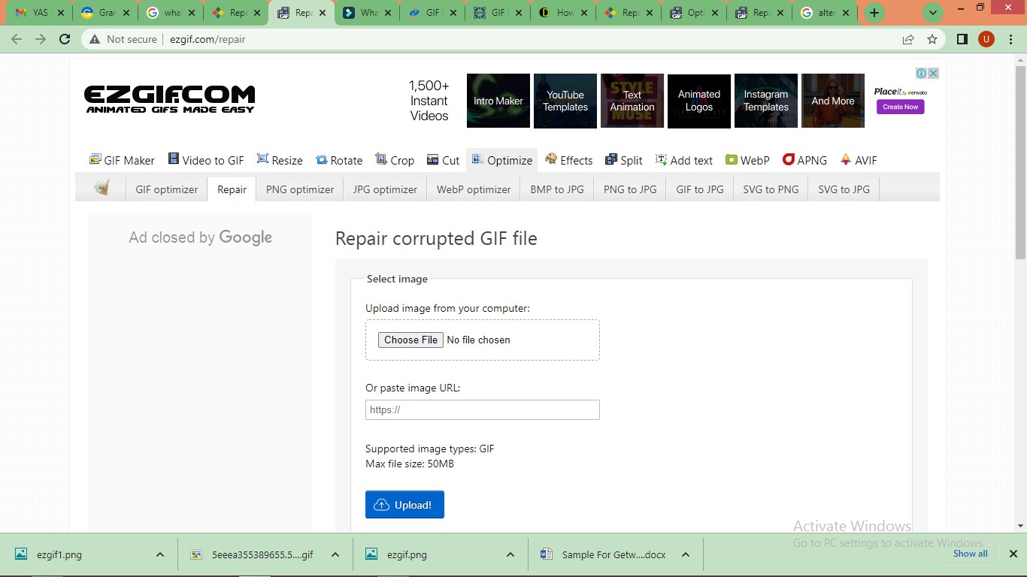The width and height of the screenshot is (1027, 577).
Task: Select the GIF optimizer tab
Action: pyautogui.click(x=167, y=189)
